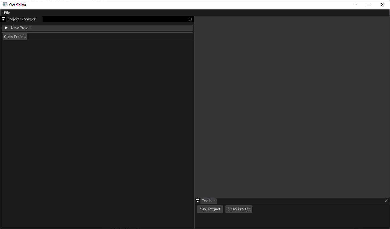Image resolution: width=390 pixels, height=229 pixels.
Task: Click the OverEditor app icon in title bar
Action: 5,5
